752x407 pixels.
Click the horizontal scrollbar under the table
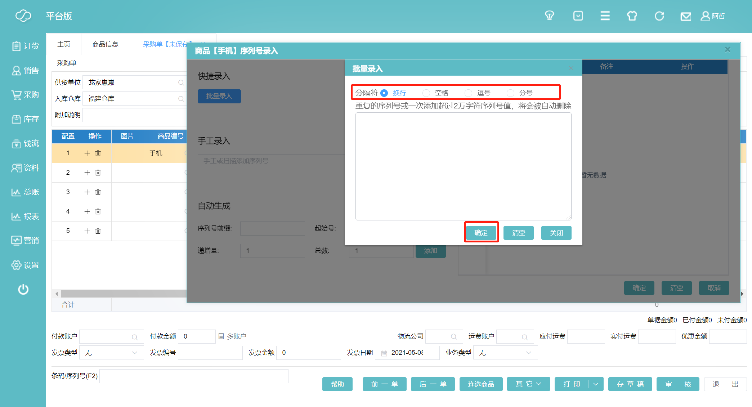point(122,294)
